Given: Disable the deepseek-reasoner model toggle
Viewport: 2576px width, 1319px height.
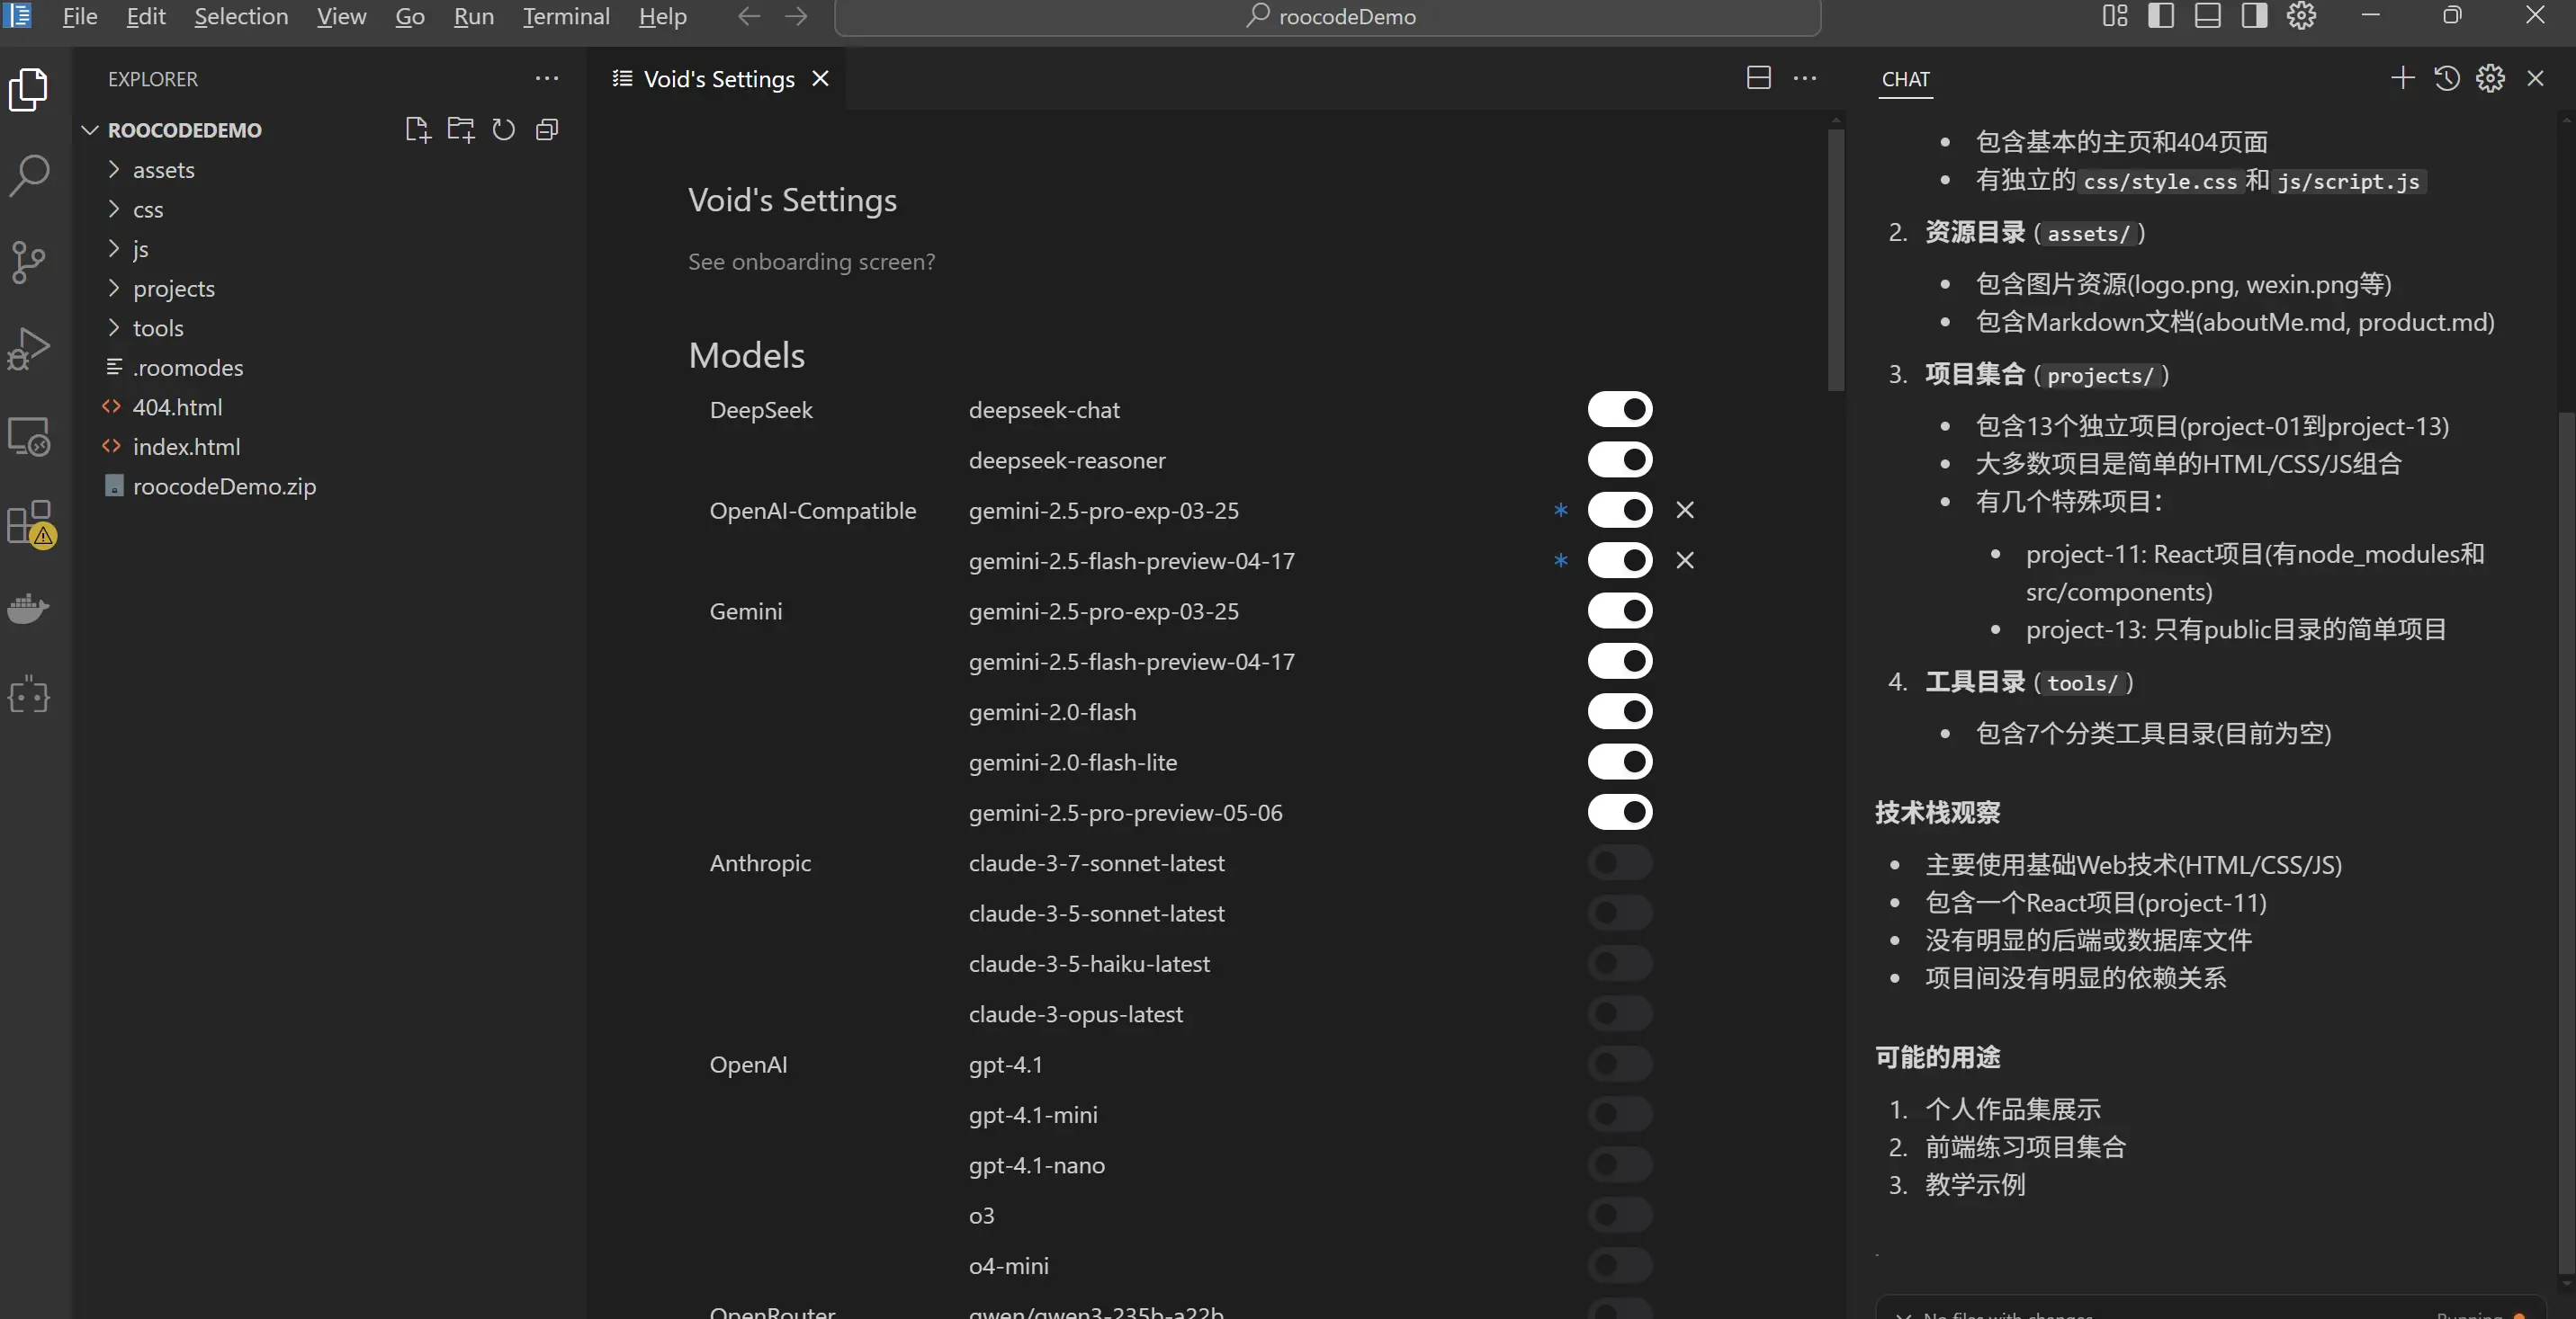Looking at the screenshot, I should pyautogui.click(x=1620, y=459).
